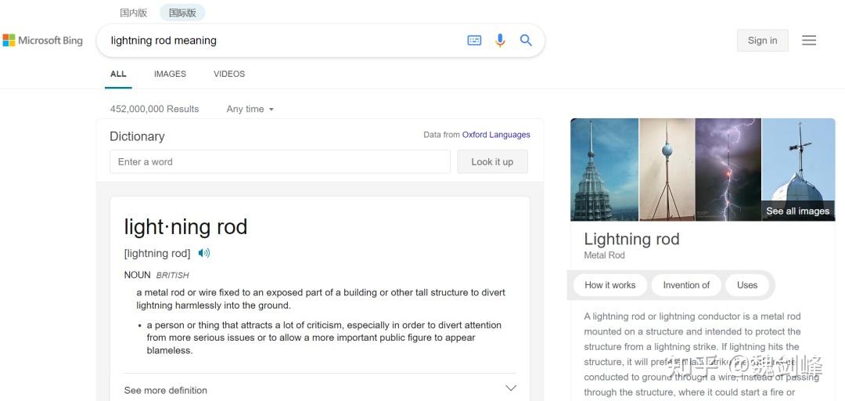This screenshot has width=845, height=401.
Task: Select the 国际版 version
Action: [x=182, y=13]
